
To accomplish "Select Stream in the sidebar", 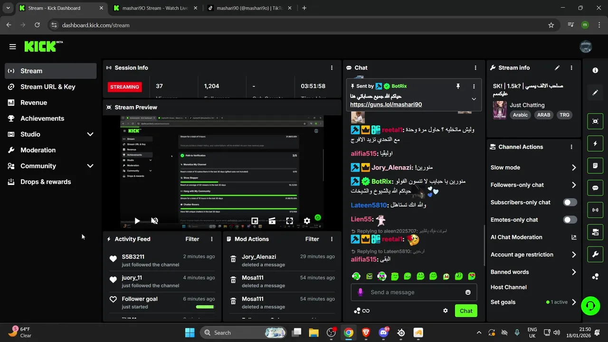I will pyautogui.click(x=50, y=71).
